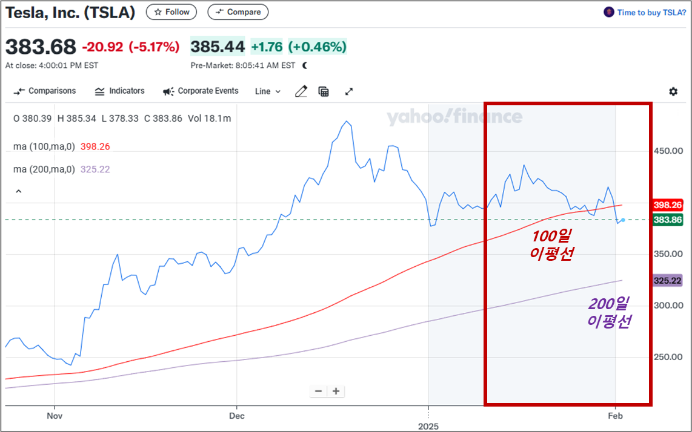Click the green 383.86 price axis tag
692x432 pixels.
coord(668,220)
